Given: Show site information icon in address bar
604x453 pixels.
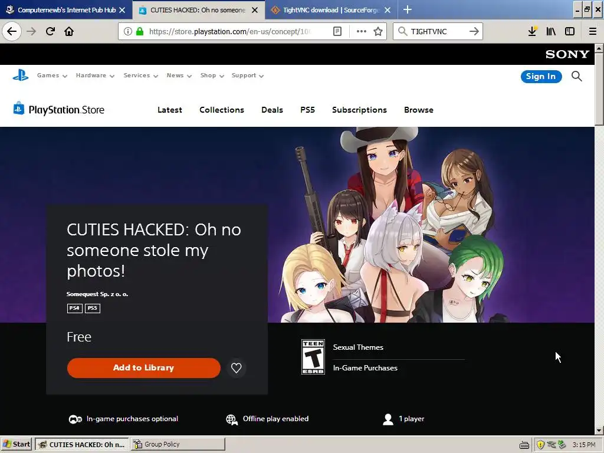Looking at the screenshot, I should tap(128, 31).
